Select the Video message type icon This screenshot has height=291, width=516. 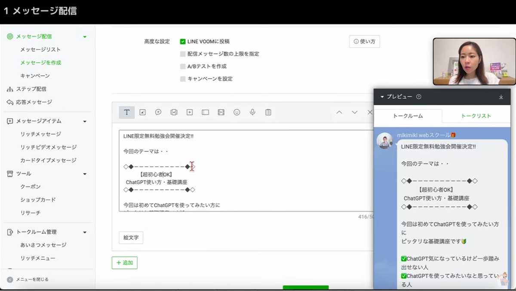[190, 112]
